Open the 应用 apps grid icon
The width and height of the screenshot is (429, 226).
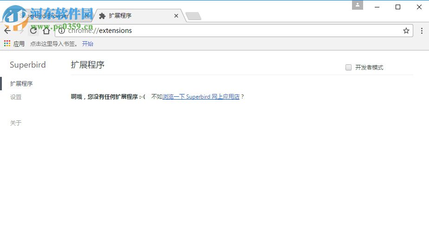click(7, 44)
